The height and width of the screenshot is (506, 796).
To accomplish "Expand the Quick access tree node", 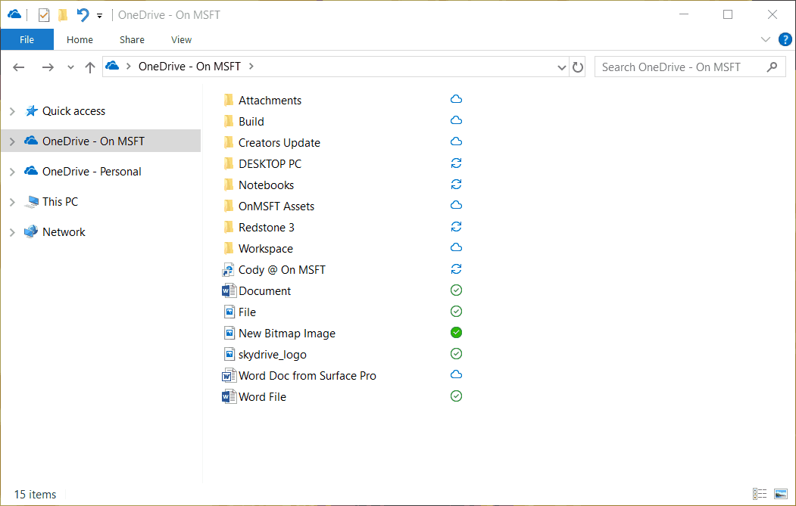I will pyautogui.click(x=12, y=111).
